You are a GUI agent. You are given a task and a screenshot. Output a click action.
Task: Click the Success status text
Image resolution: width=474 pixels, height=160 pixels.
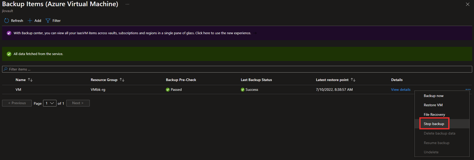coord(252,90)
